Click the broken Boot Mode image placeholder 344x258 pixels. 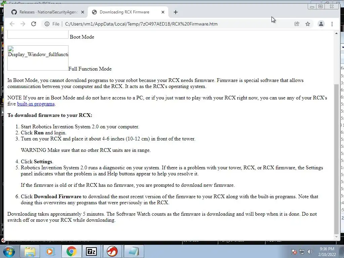[x=38, y=35]
